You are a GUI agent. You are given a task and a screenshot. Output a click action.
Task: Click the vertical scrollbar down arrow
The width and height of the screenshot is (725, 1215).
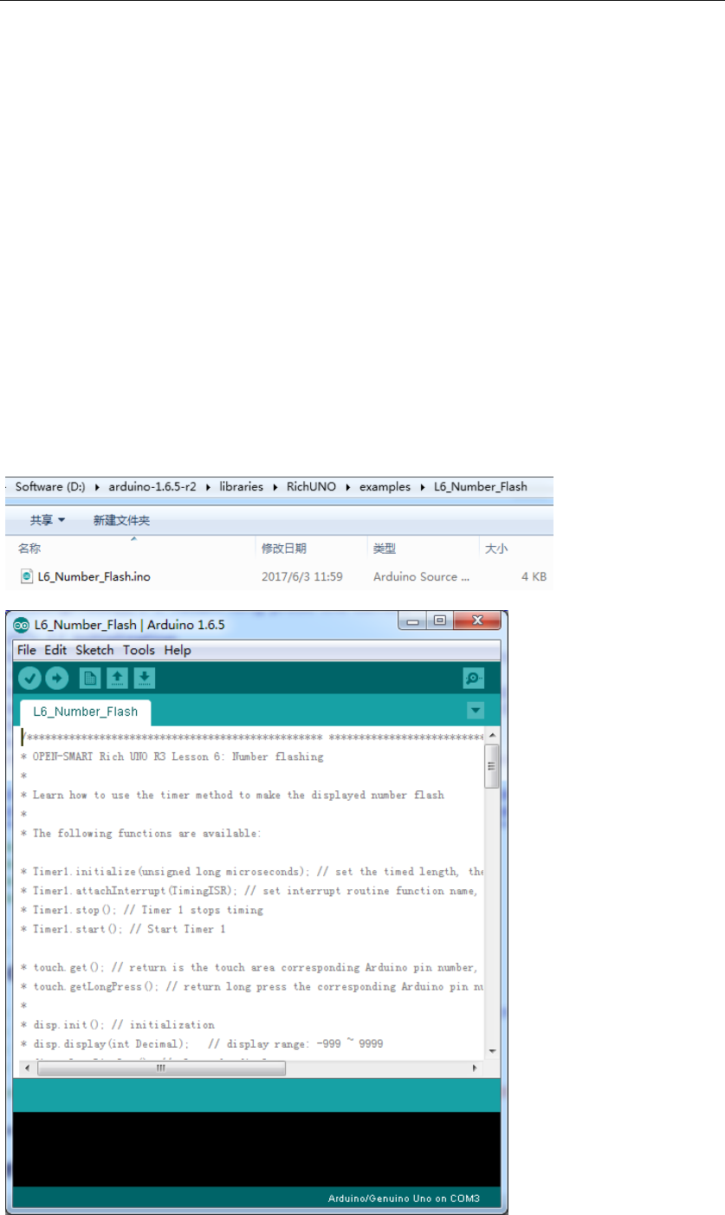tap(491, 1051)
